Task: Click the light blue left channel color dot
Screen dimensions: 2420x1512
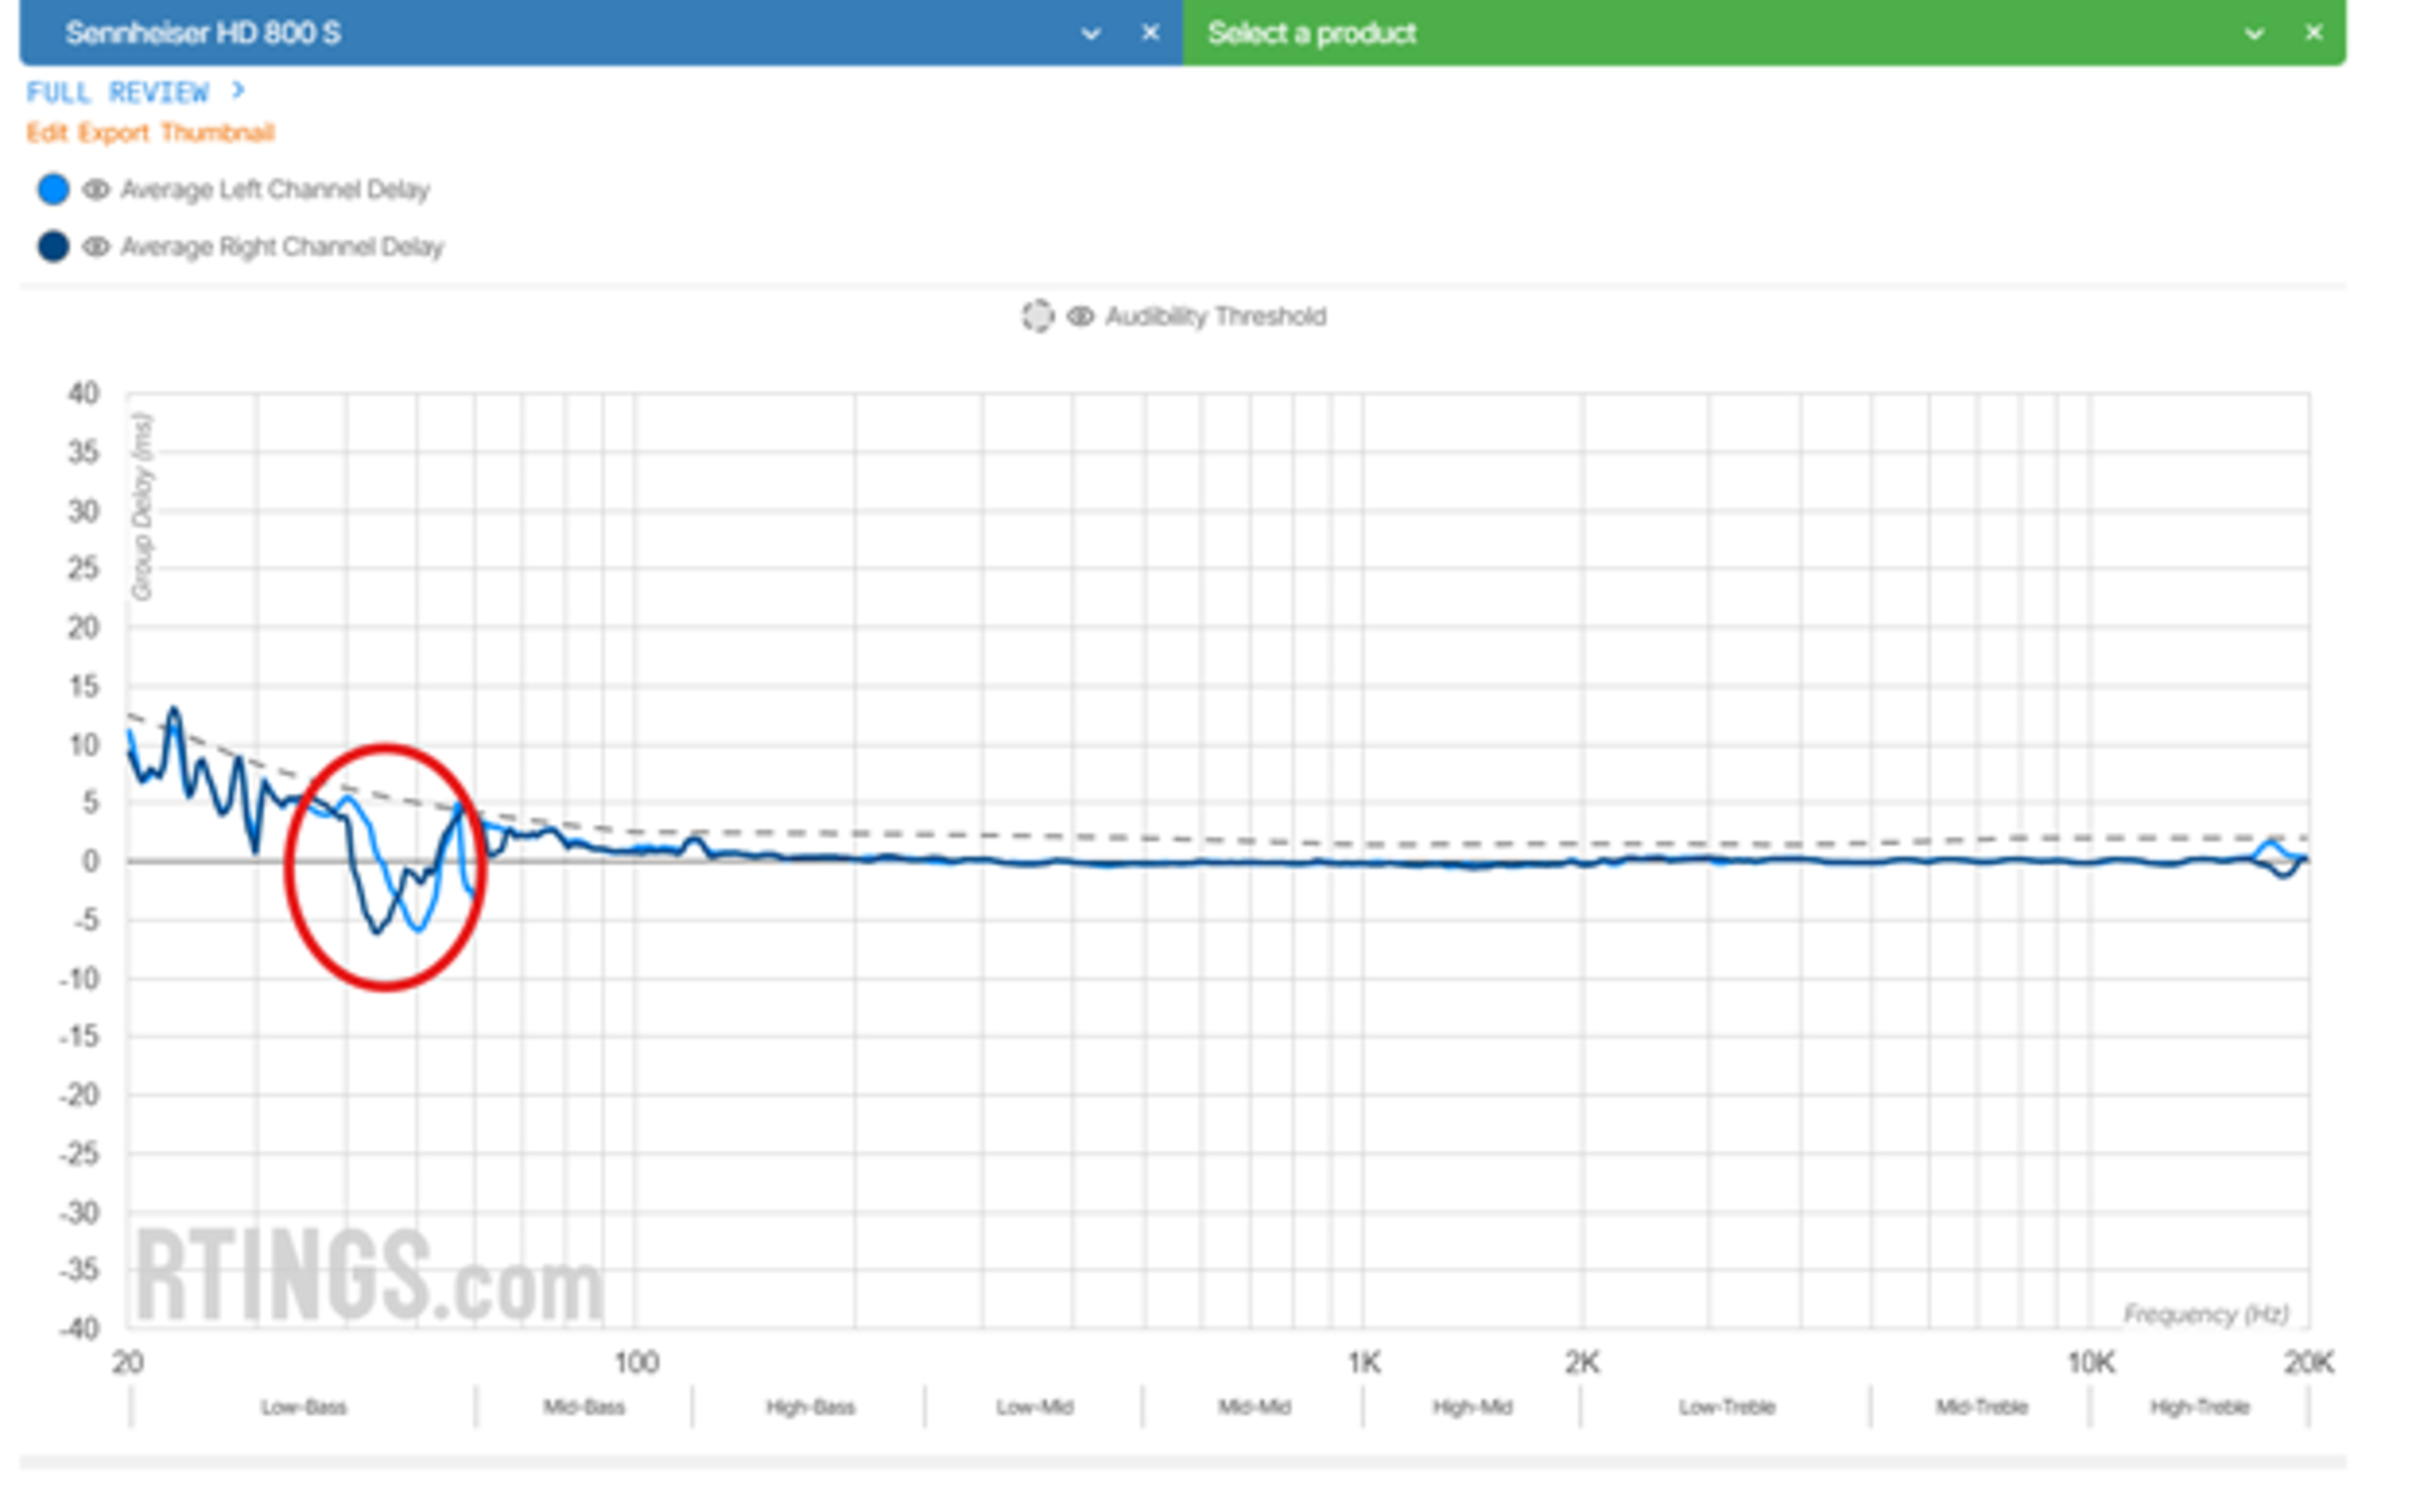Action: point(53,189)
